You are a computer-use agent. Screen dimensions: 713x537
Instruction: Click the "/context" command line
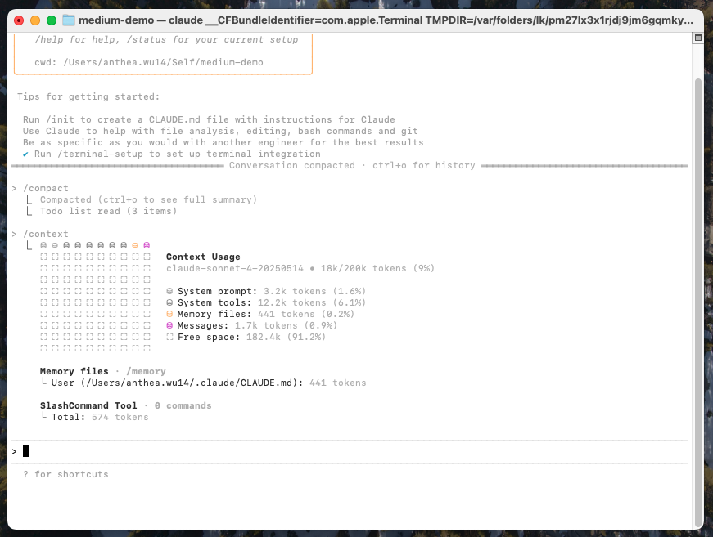(x=46, y=235)
